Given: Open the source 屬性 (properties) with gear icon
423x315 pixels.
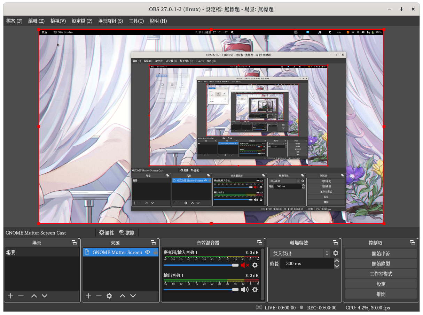Looking at the screenshot, I should pyautogui.click(x=107, y=232).
